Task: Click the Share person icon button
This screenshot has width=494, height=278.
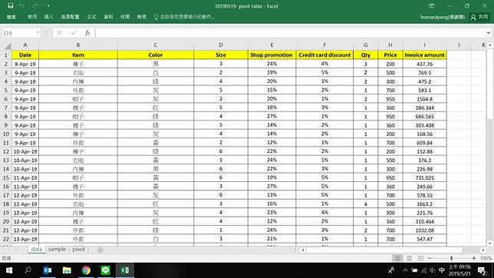Action: (479, 17)
